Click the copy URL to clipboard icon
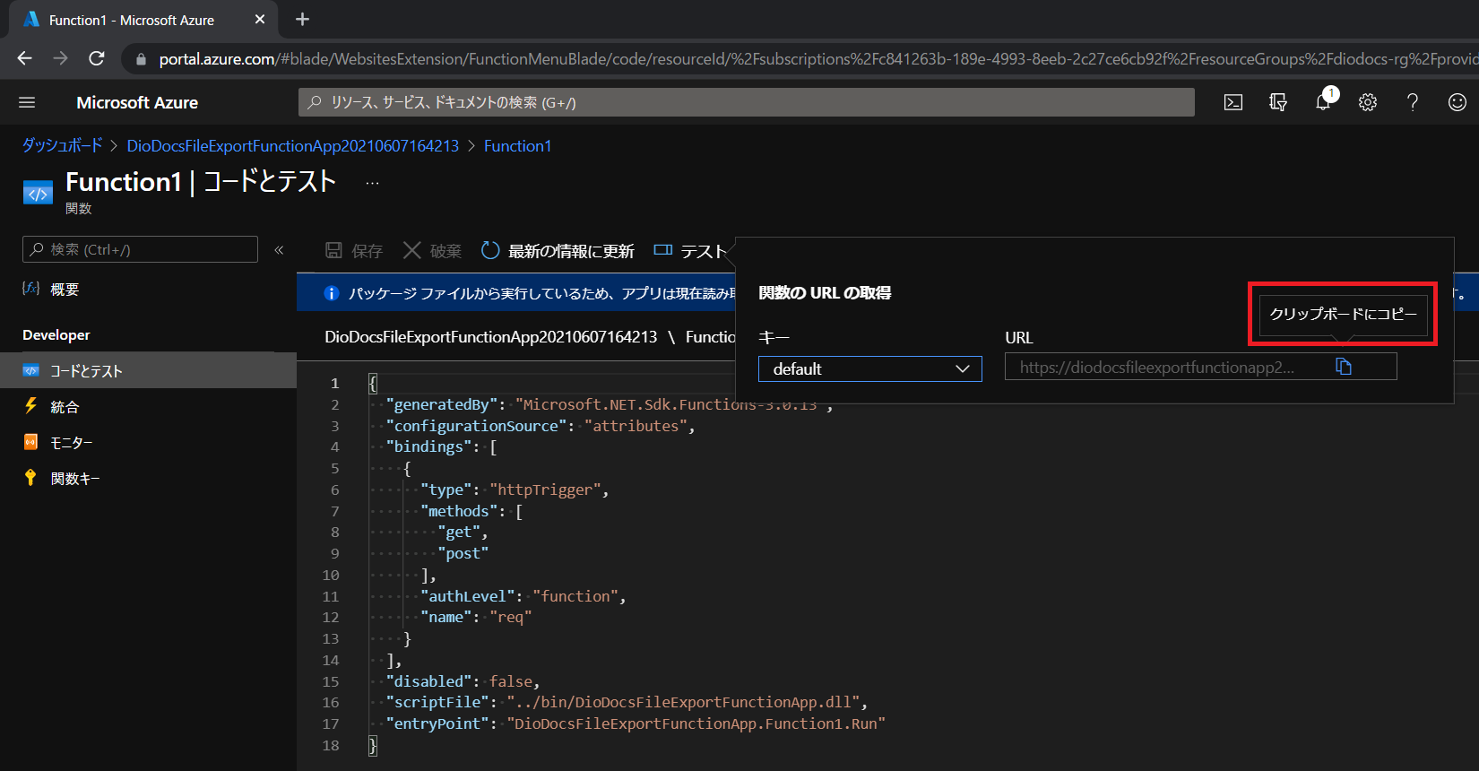Image resolution: width=1479 pixels, height=771 pixels. [x=1344, y=367]
